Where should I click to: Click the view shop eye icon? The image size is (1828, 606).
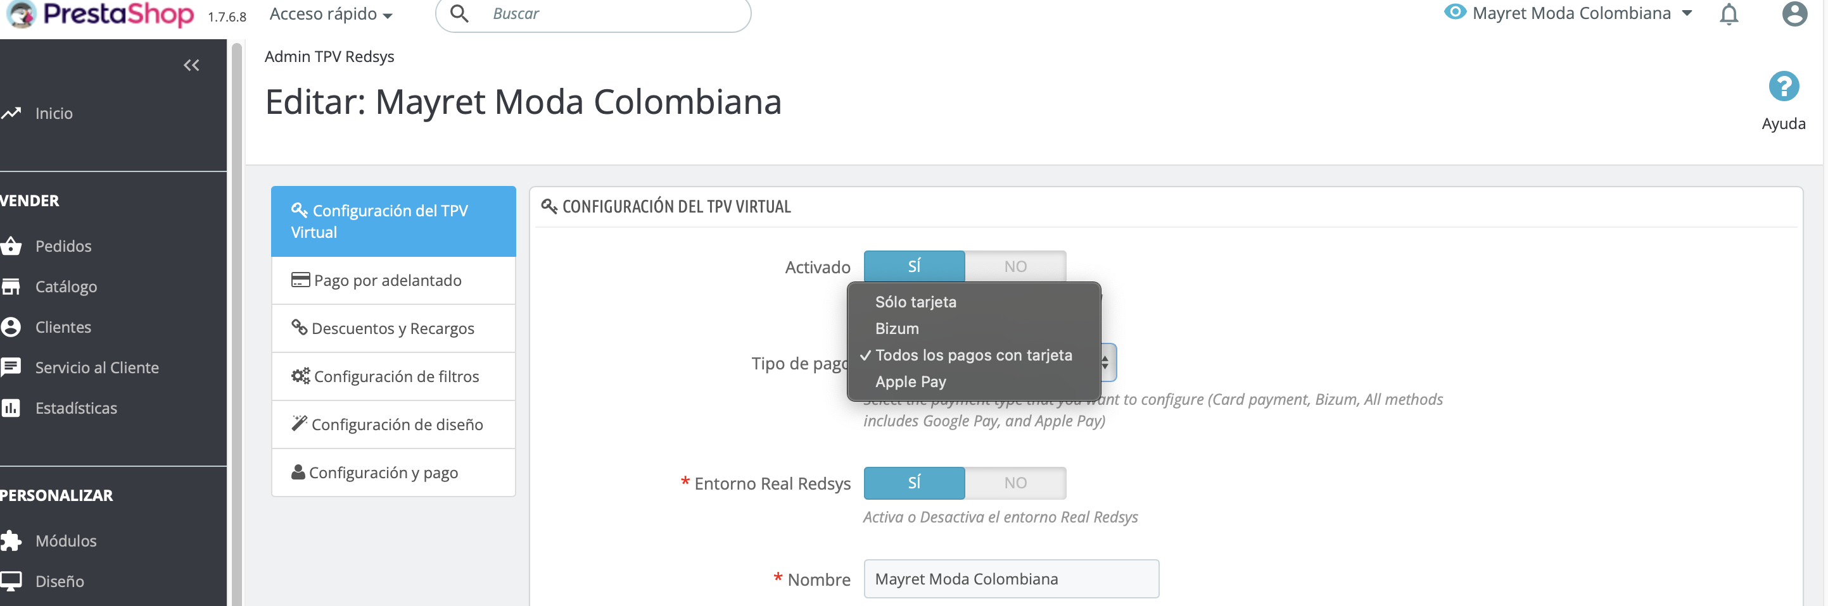(1454, 12)
